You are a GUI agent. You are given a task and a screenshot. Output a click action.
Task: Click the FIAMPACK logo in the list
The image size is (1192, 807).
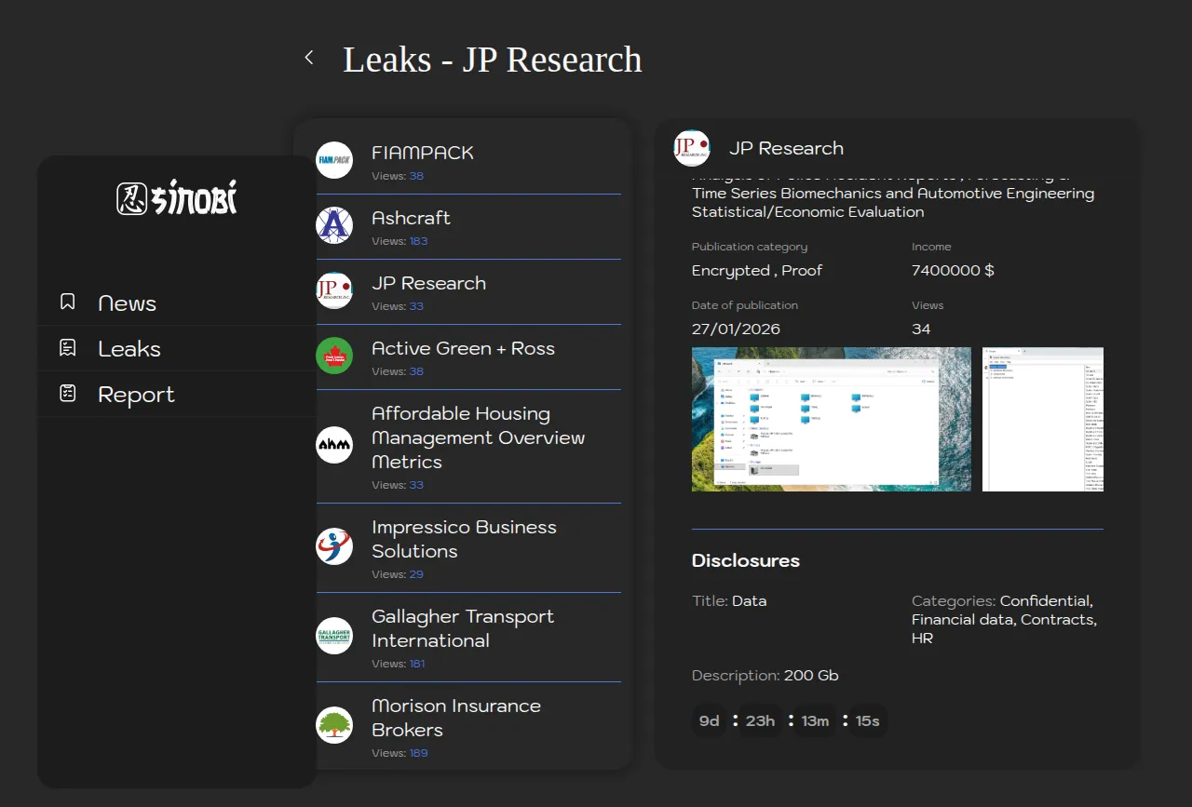pyautogui.click(x=334, y=160)
